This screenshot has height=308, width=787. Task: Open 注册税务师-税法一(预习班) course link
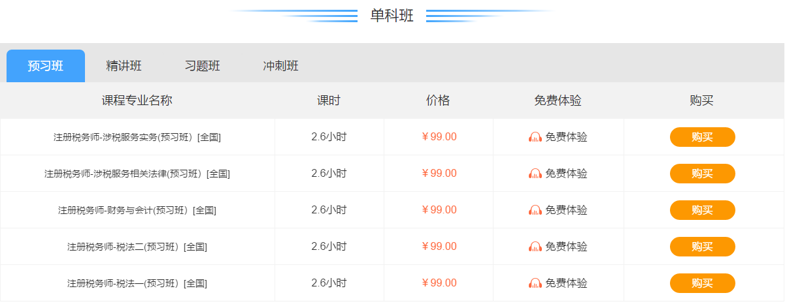[x=137, y=284]
